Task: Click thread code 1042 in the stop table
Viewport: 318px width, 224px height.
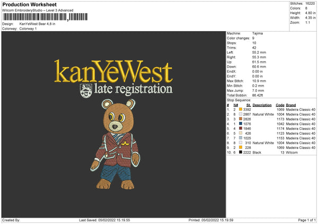Action: 280,124
